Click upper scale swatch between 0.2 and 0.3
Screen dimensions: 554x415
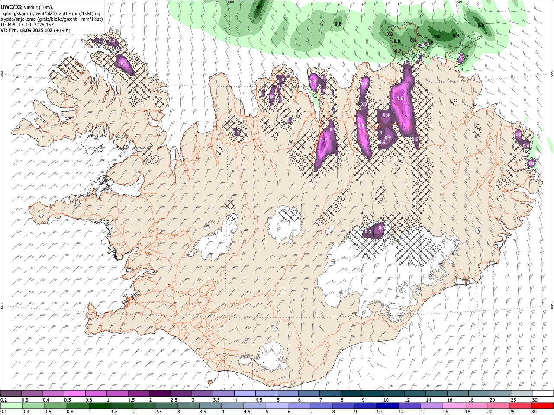(x=11, y=394)
